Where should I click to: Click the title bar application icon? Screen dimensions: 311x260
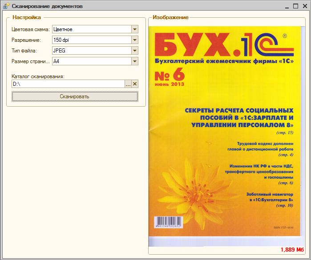[x=5, y=6]
